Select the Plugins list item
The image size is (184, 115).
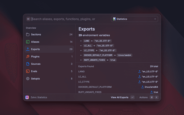click(x=48, y=57)
